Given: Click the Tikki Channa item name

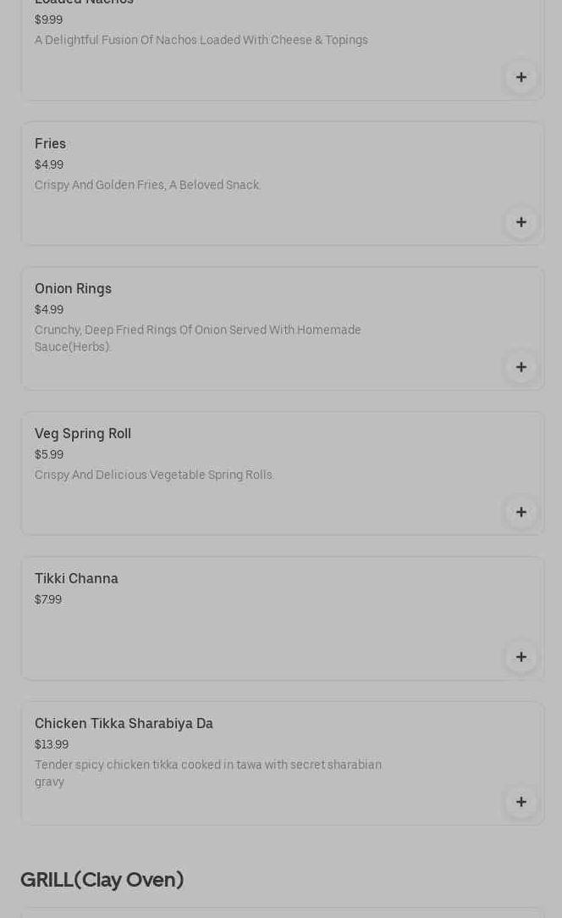Looking at the screenshot, I should pyautogui.click(x=76, y=579).
